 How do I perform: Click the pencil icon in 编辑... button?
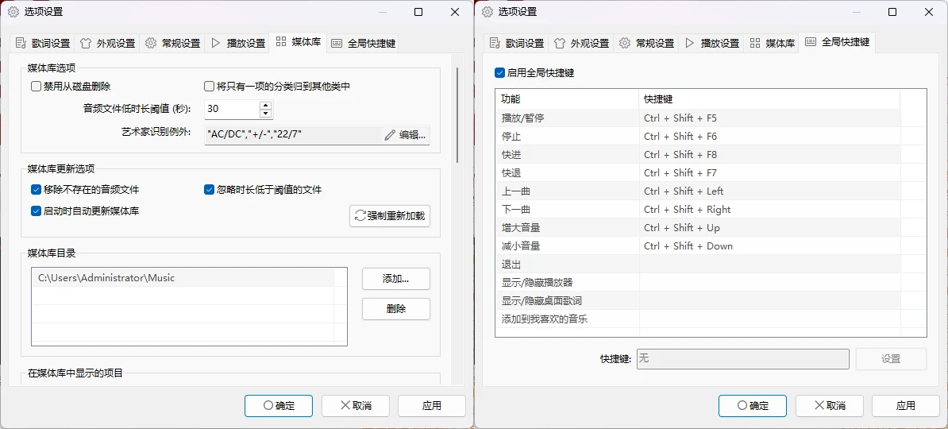click(390, 135)
